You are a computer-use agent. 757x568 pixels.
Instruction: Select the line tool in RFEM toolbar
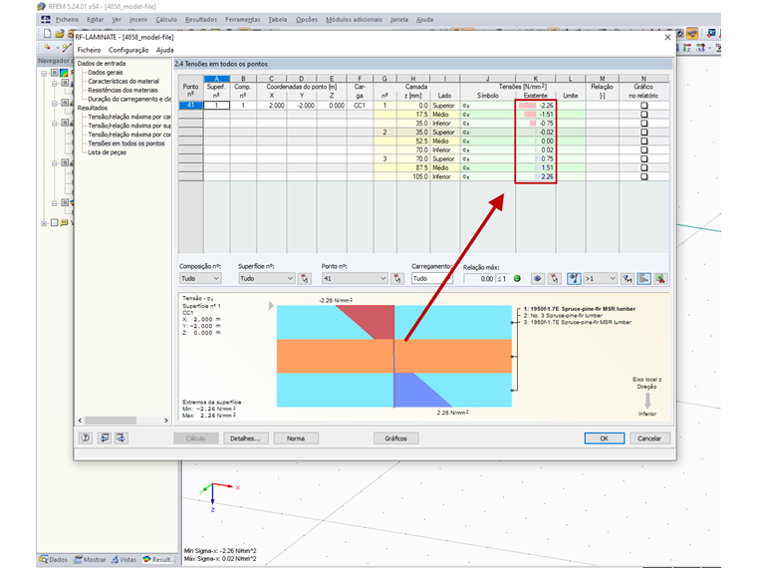(67, 48)
